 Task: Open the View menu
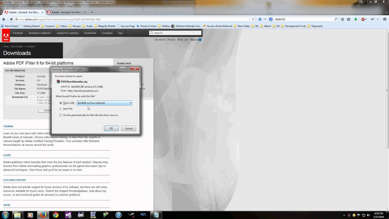(x=16, y=6)
